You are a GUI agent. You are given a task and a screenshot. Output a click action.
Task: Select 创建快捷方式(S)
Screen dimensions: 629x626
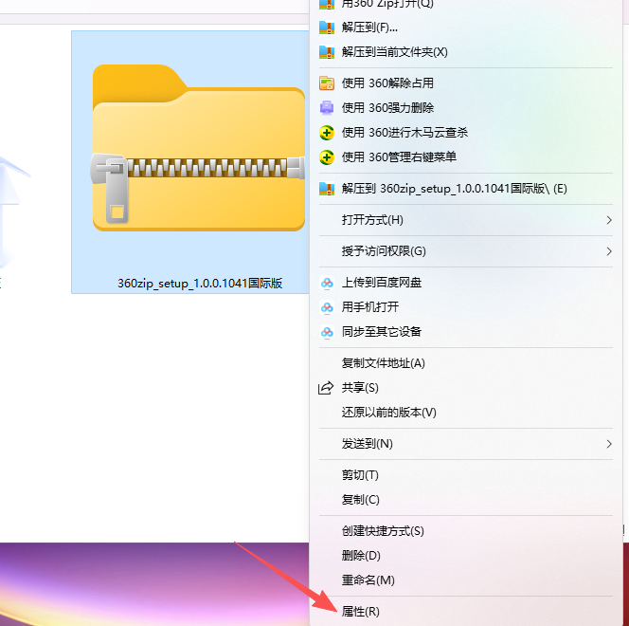466,531
